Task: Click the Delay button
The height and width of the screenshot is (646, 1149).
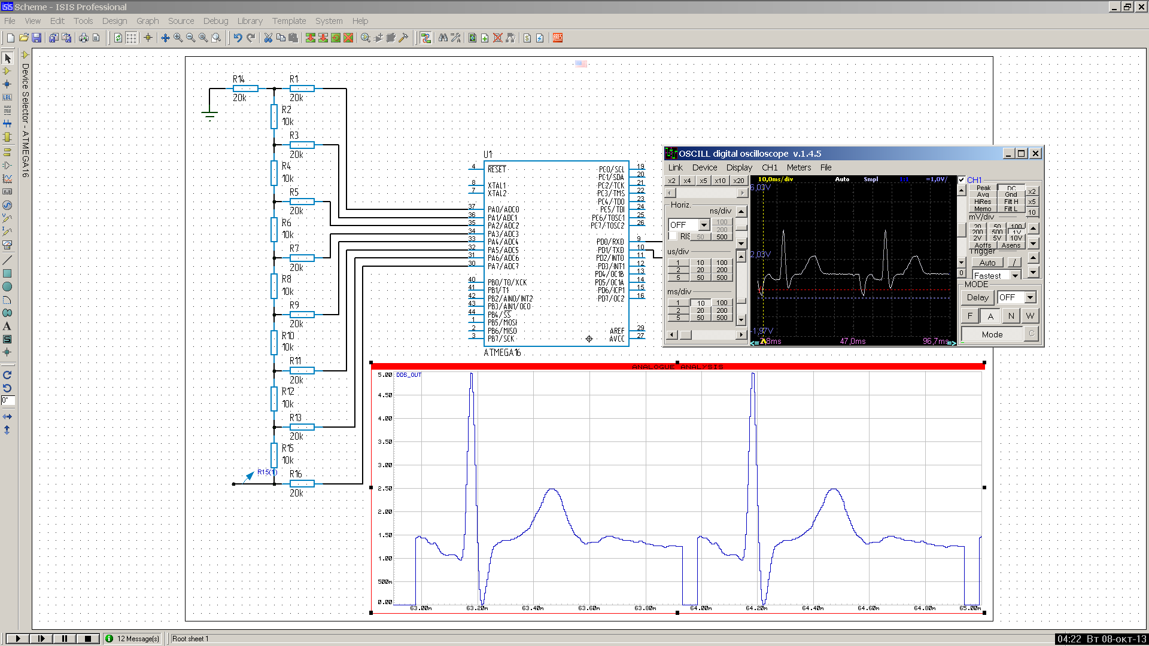Action: [977, 297]
